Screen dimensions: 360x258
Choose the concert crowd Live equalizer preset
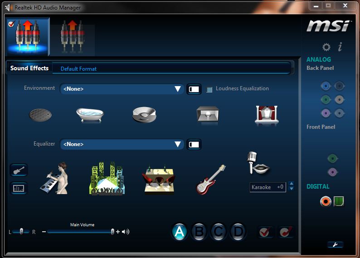pyautogui.click(x=107, y=179)
